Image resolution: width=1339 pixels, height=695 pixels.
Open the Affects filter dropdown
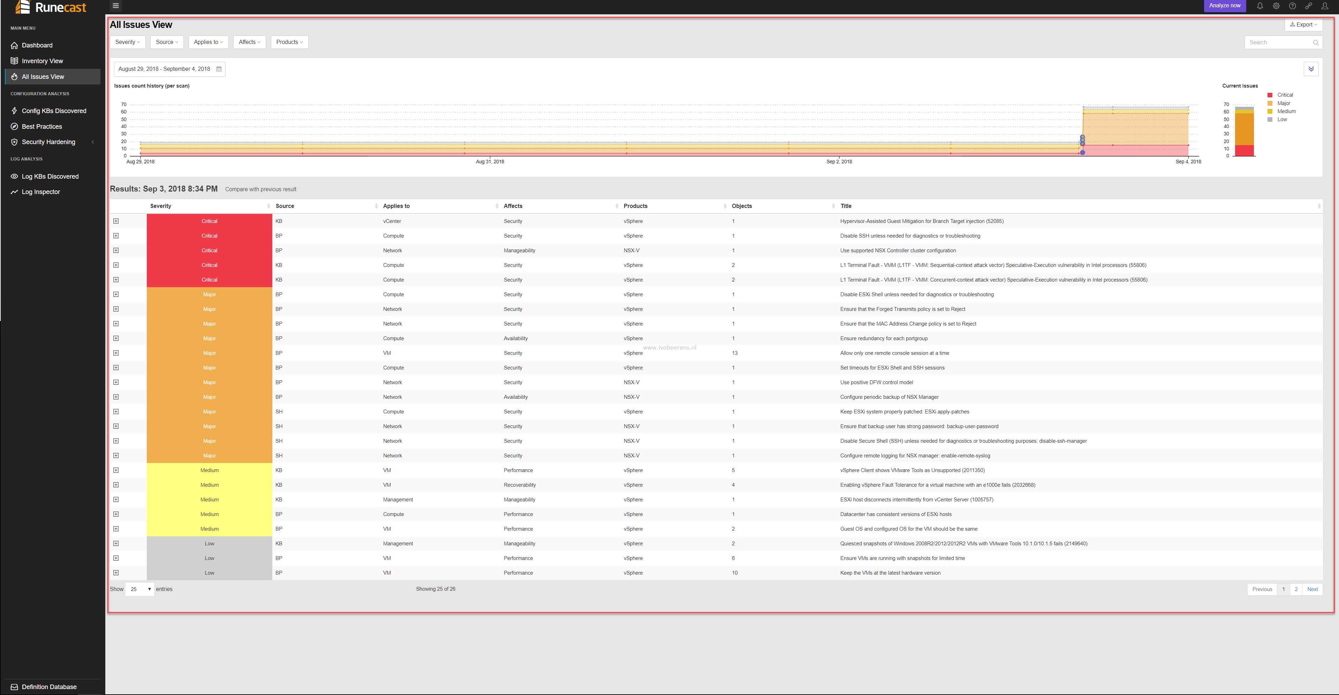coord(250,42)
